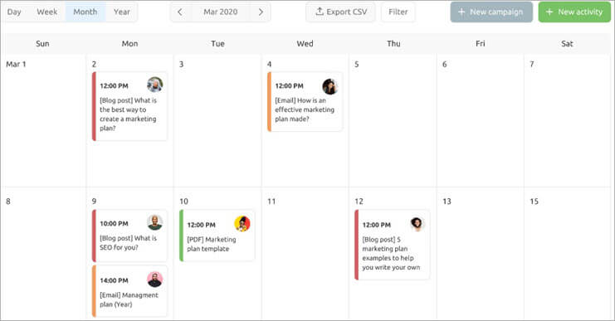Screen dimensions: 615x321
Task: Click avatar on 10:00 PM SEO blog post
Action: click(x=155, y=222)
